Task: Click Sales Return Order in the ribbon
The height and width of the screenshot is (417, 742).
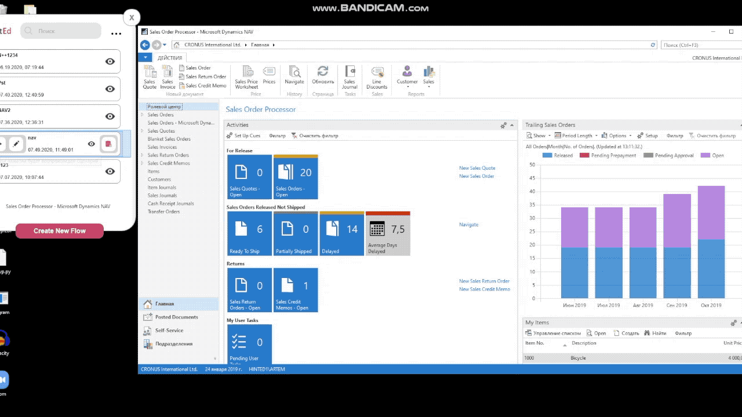Action: (x=202, y=76)
